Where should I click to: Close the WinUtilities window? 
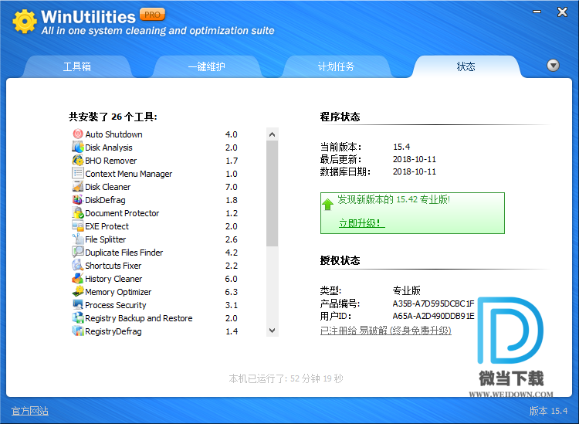(x=562, y=12)
